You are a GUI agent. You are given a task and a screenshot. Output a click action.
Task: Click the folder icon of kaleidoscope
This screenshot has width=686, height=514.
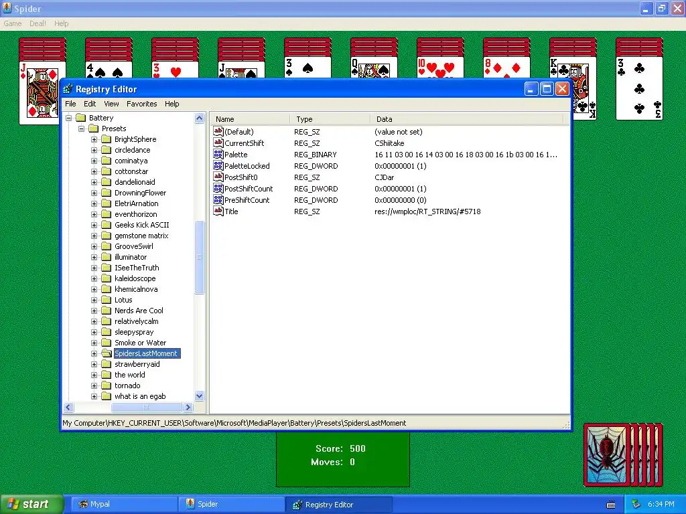click(107, 278)
